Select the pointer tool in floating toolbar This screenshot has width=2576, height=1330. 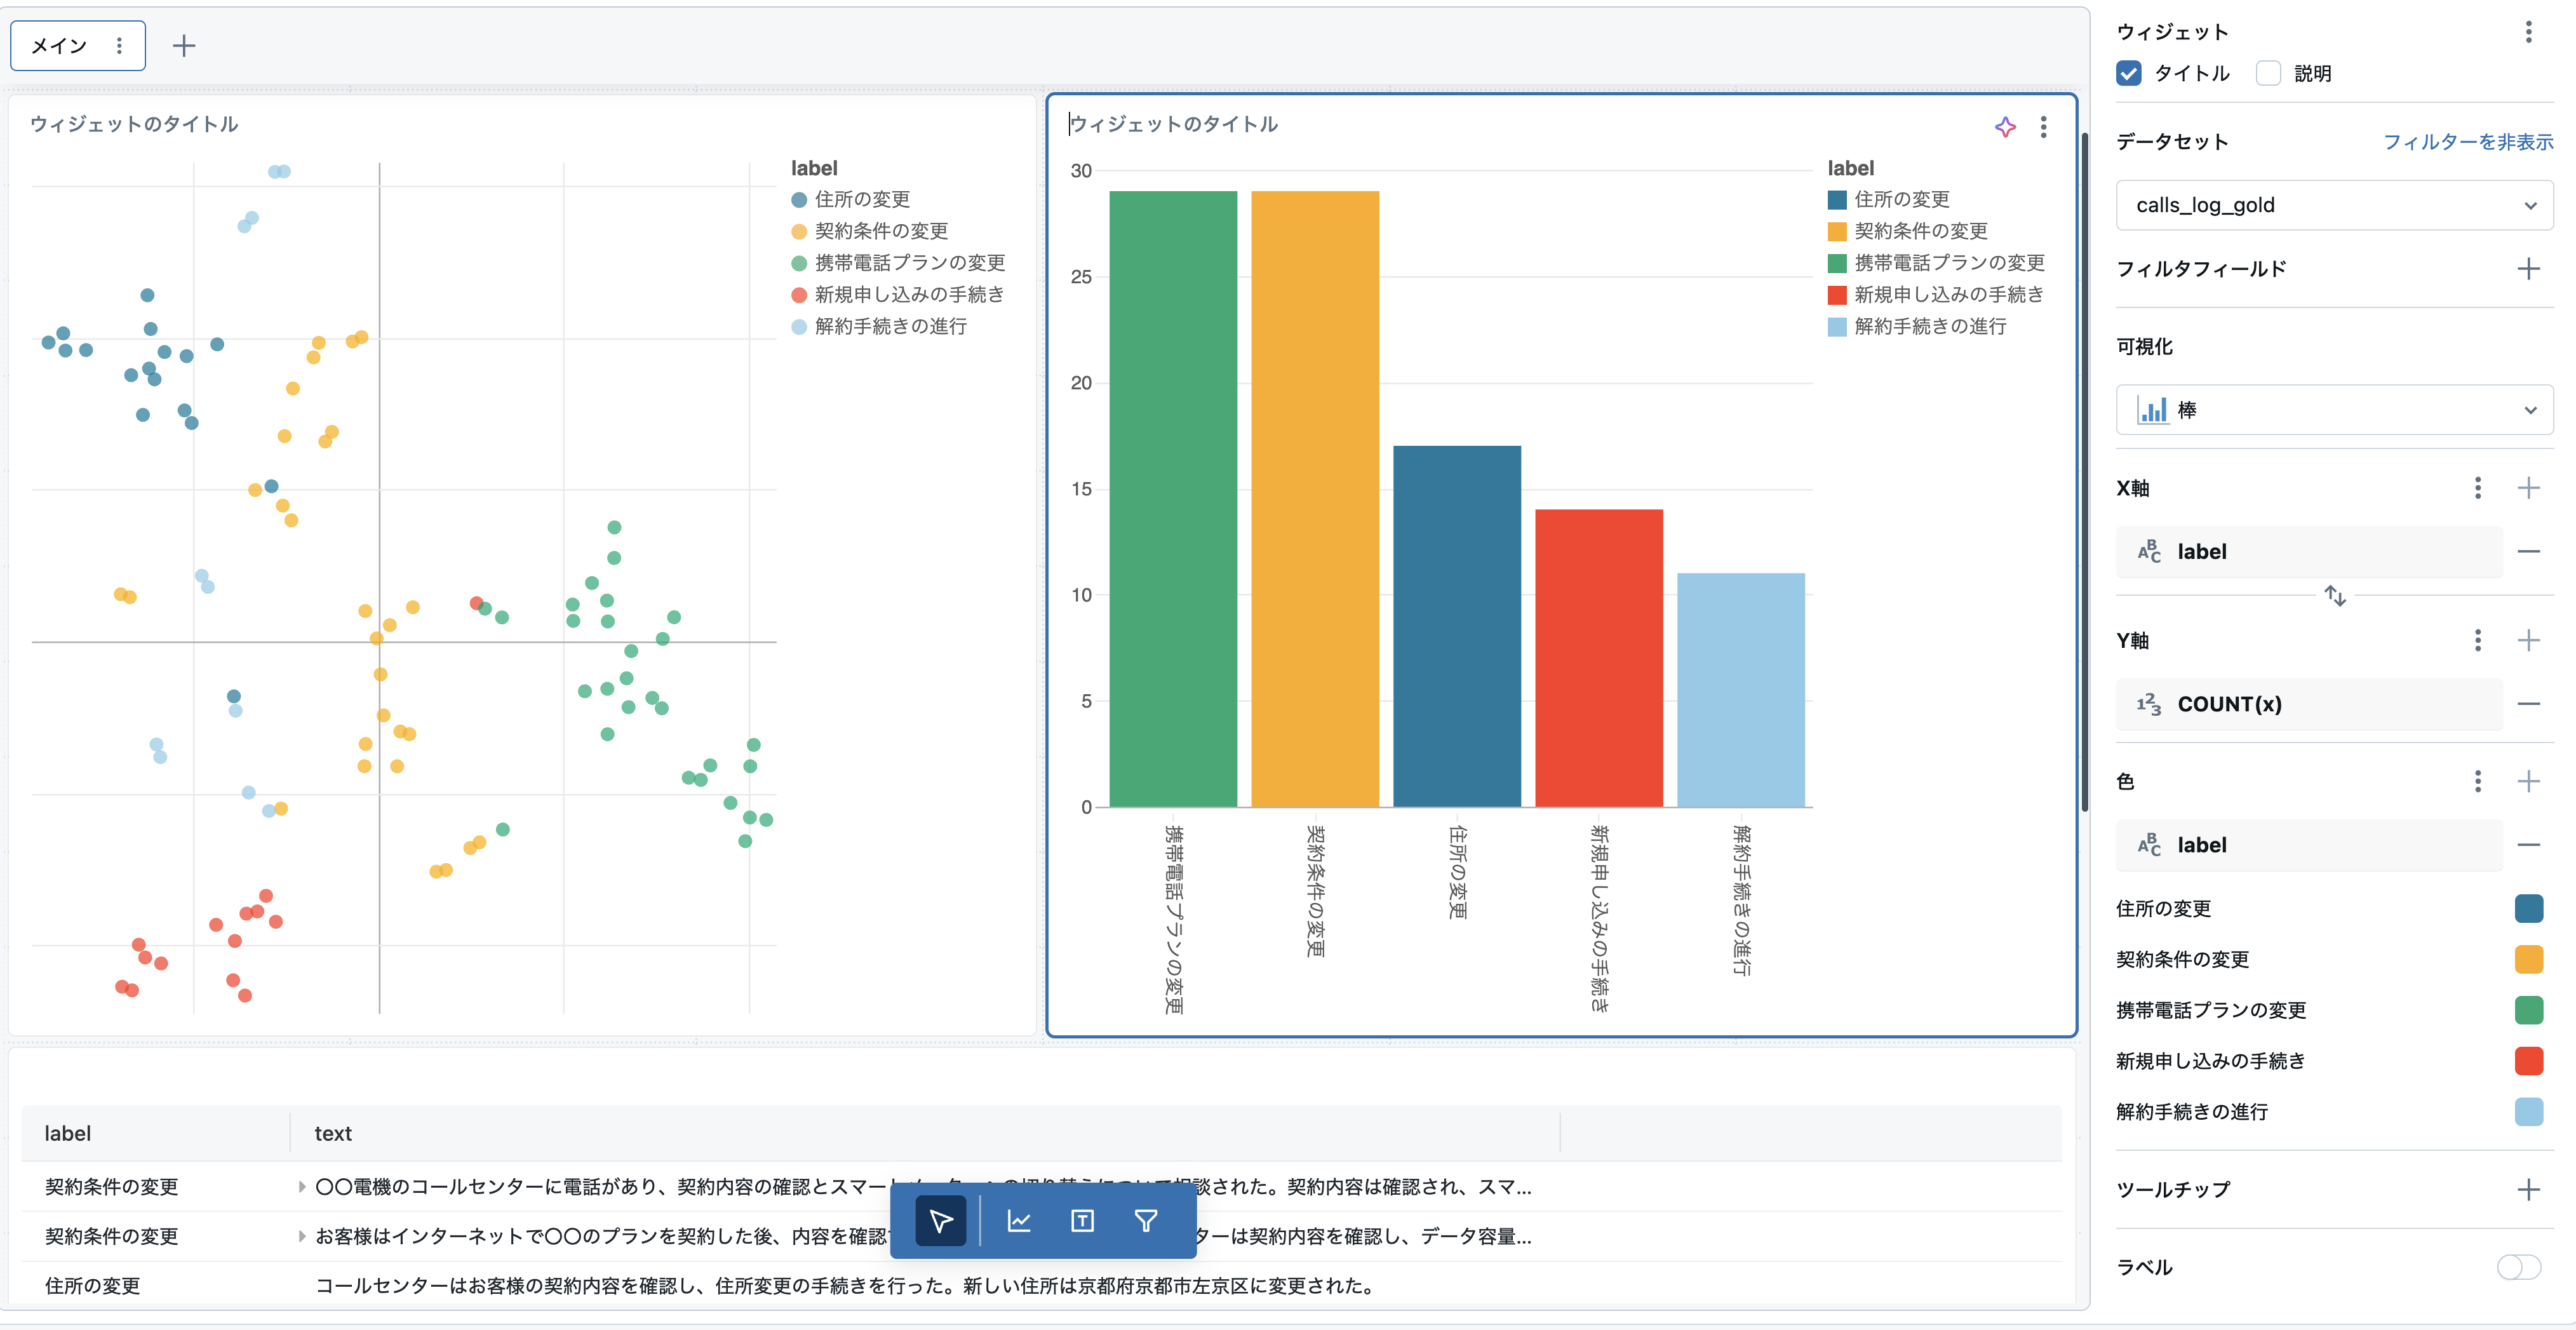[x=940, y=1220]
